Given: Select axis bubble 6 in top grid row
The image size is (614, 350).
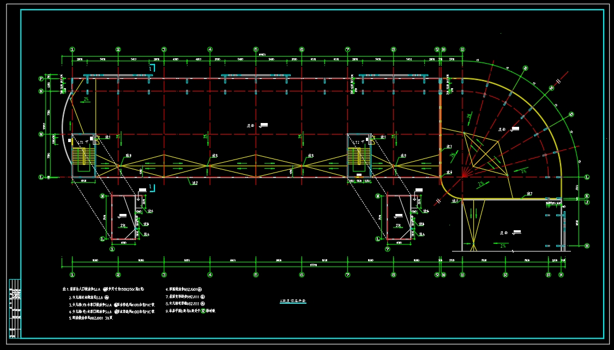Looking at the screenshot, I should 302,50.
